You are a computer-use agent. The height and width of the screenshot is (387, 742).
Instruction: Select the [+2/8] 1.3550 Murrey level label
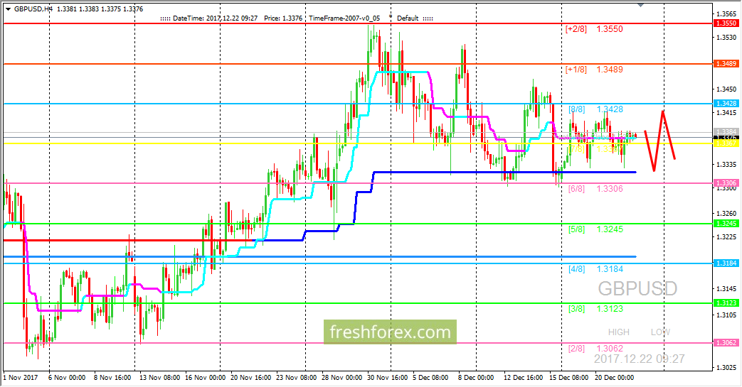[594, 29]
